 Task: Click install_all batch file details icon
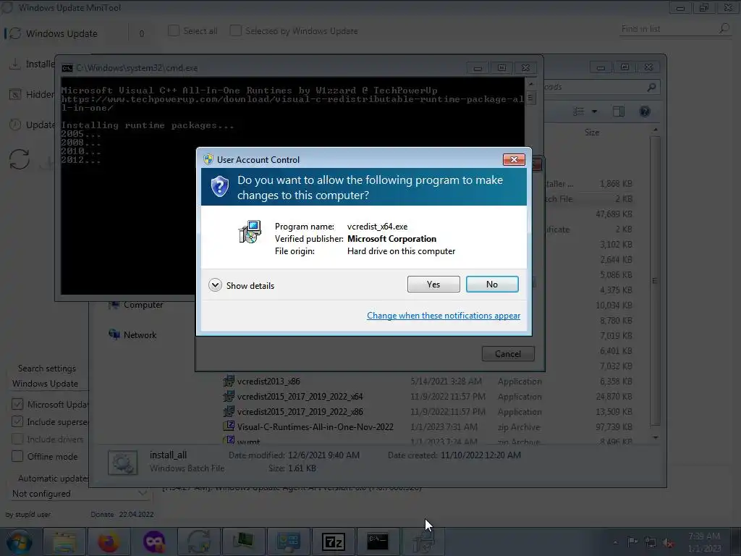point(123,463)
